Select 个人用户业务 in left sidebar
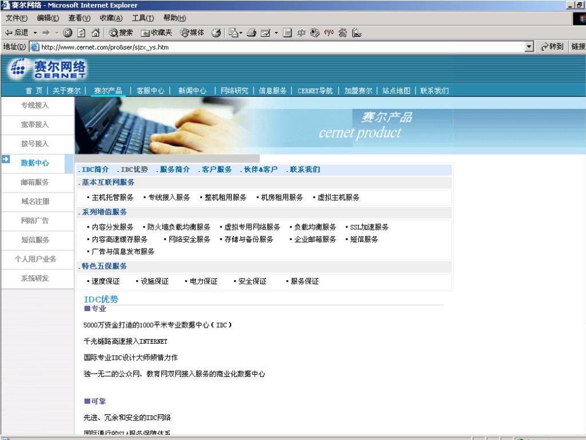The width and height of the screenshot is (586, 440). [35, 259]
